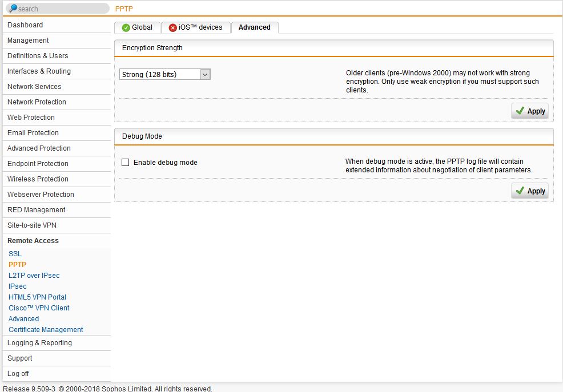The width and height of the screenshot is (563, 392).
Task: Open the Support menu
Action: click(57, 359)
